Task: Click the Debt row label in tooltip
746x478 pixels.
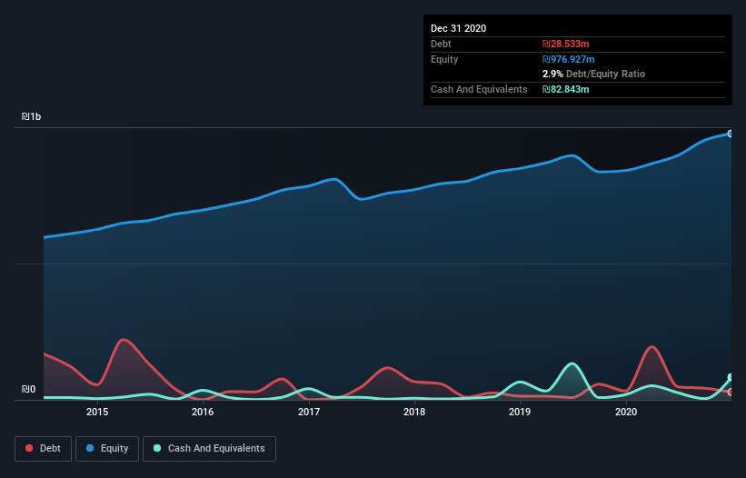Action: pyautogui.click(x=441, y=44)
